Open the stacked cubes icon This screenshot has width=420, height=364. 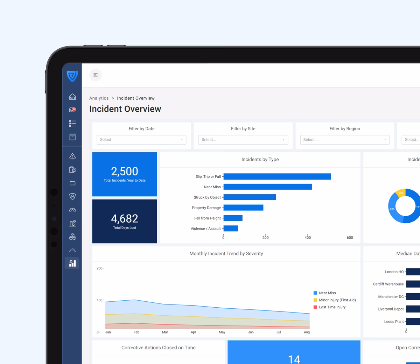[72, 237]
